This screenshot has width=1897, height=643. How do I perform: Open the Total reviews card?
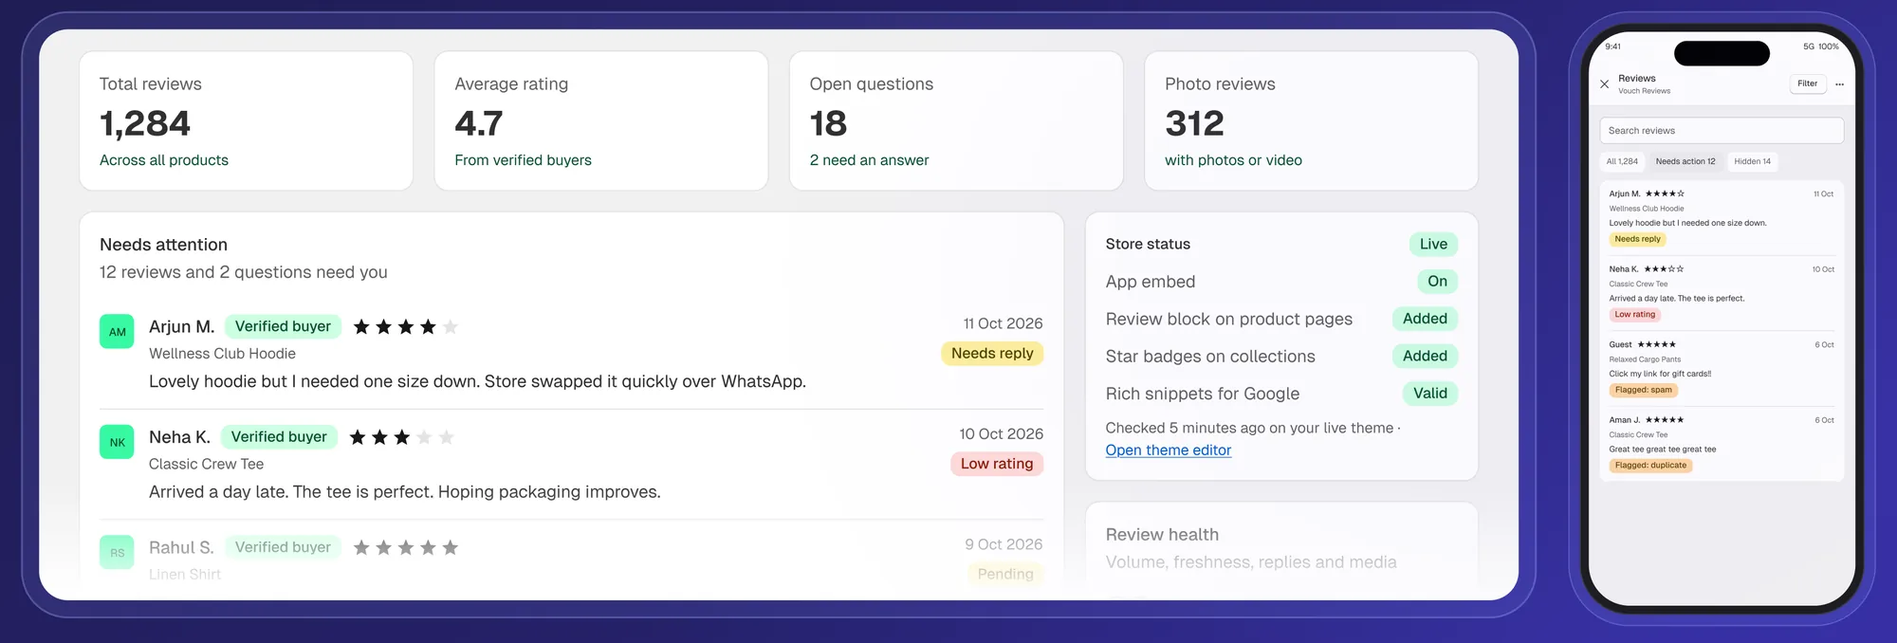[x=246, y=120]
